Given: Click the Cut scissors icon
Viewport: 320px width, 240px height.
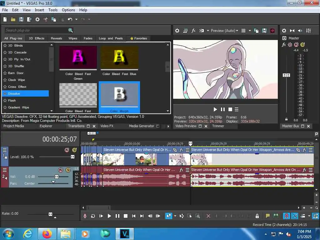Looking at the screenshot, I should (x=45, y=19).
